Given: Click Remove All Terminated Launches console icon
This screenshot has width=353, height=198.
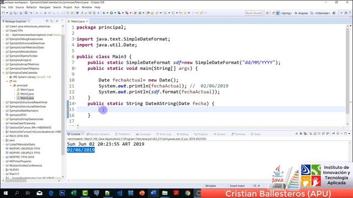Looking at the screenshot, I should coord(305,134).
